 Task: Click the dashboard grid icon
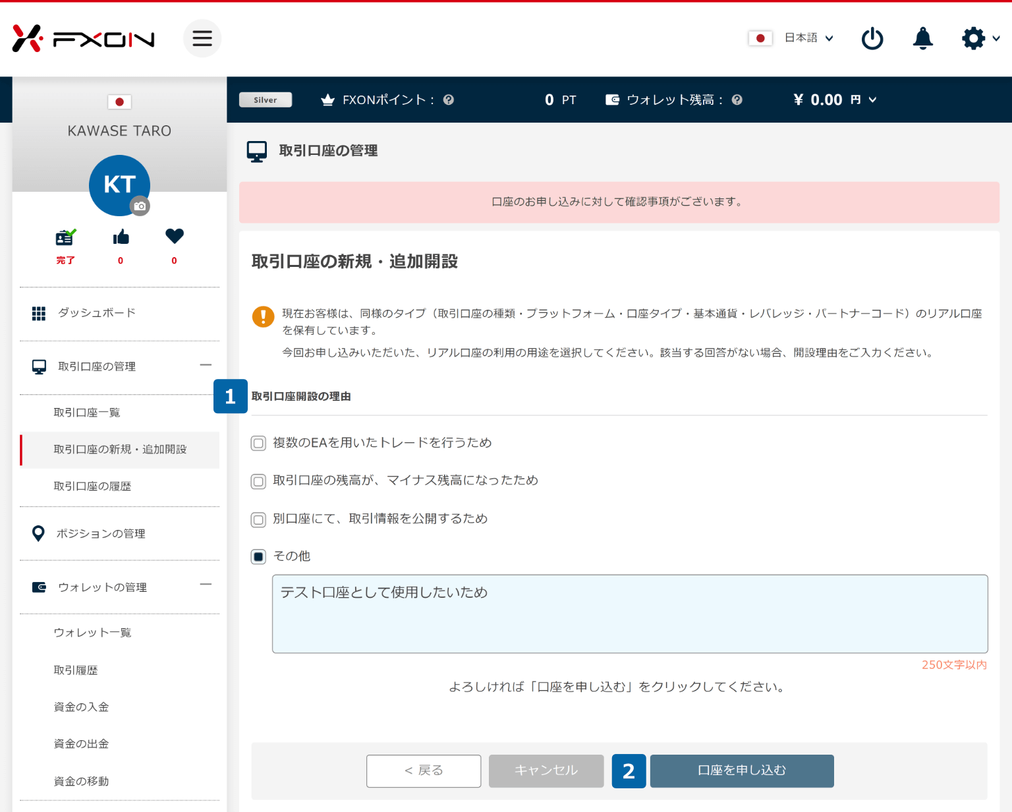(x=39, y=314)
